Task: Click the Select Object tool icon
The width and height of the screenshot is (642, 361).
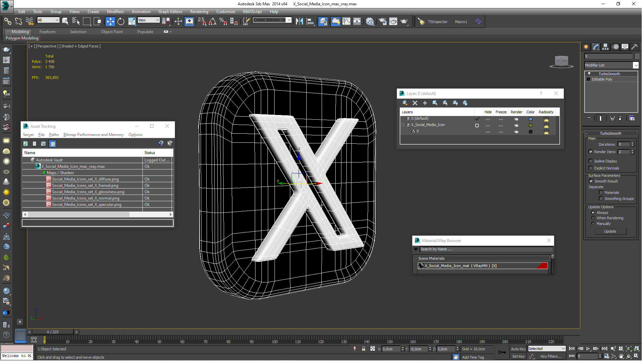Action: coord(65,22)
